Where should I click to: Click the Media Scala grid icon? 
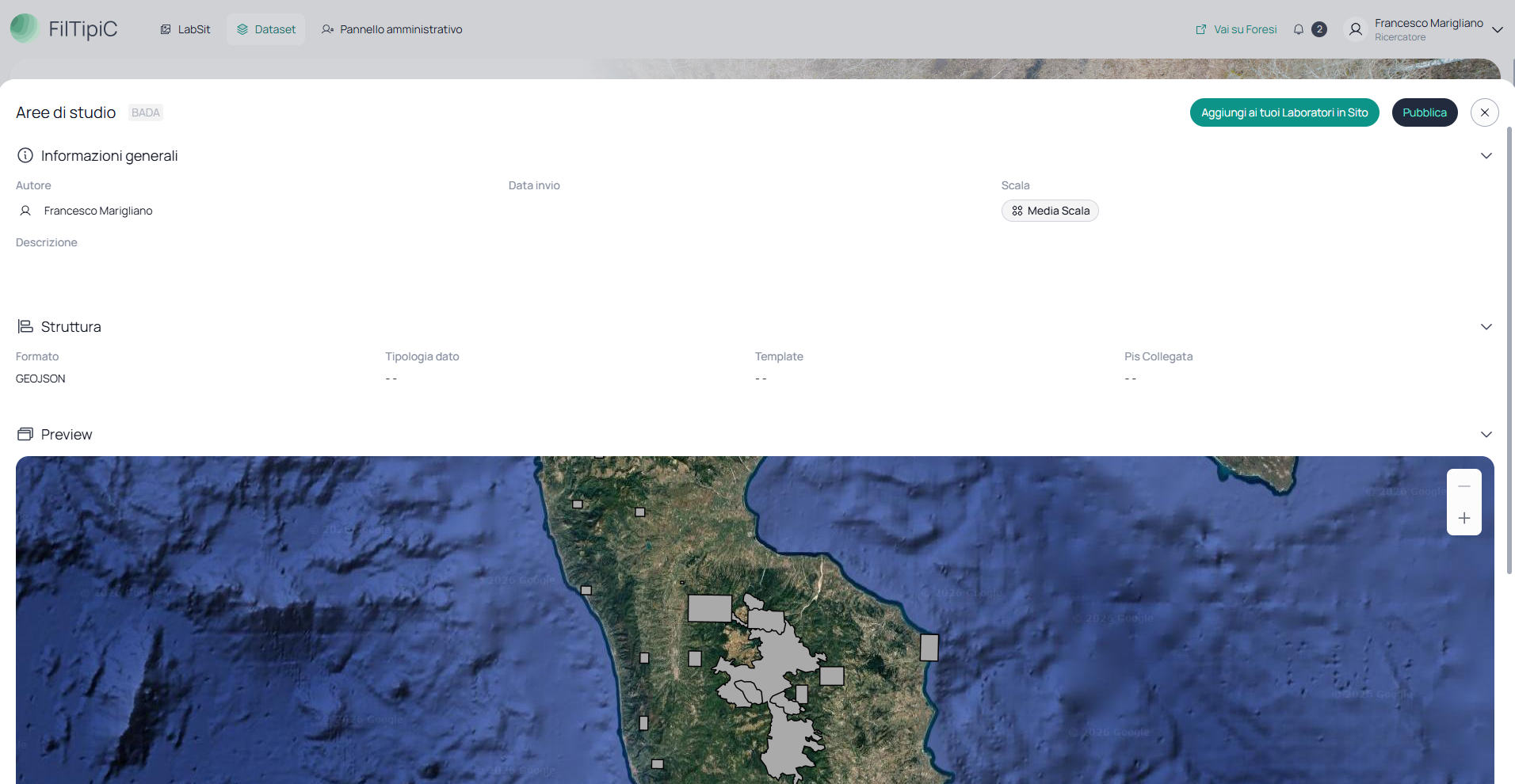(1017, 211)
